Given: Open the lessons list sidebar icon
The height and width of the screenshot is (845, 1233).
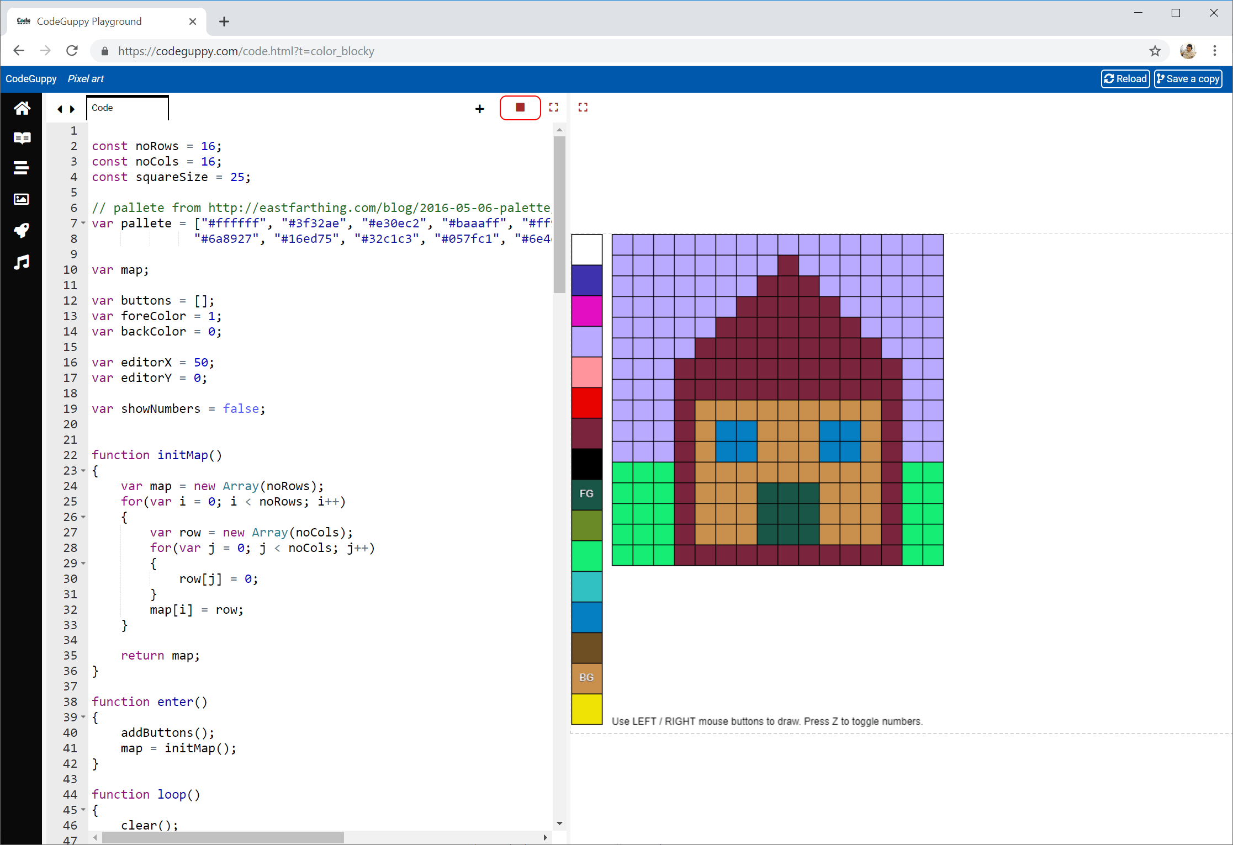Looking at the screenshot, I should point(22,168).
